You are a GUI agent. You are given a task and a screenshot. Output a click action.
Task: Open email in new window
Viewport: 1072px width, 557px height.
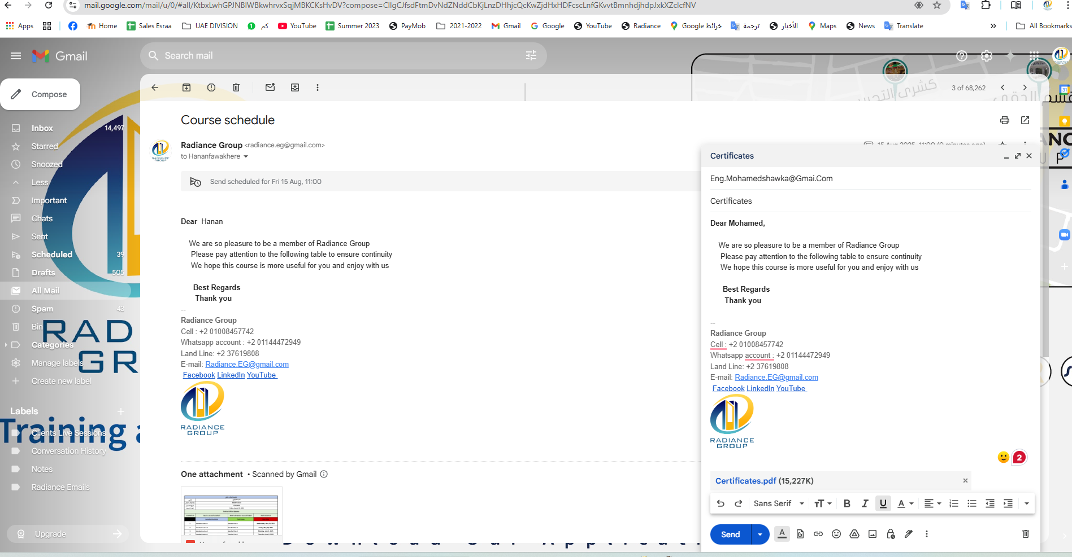[x=1025, y=120]
